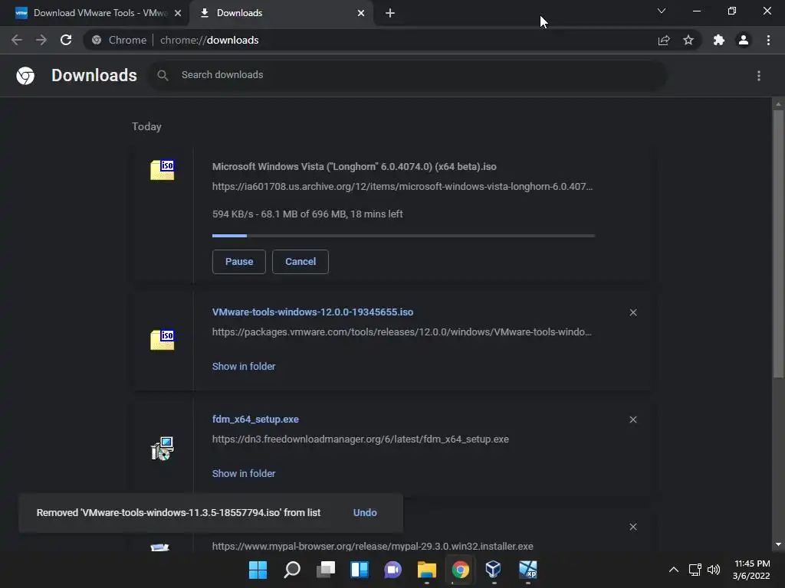Open the Widgets taskbar icon
785x588 pixels.
[x=360, y=570]
